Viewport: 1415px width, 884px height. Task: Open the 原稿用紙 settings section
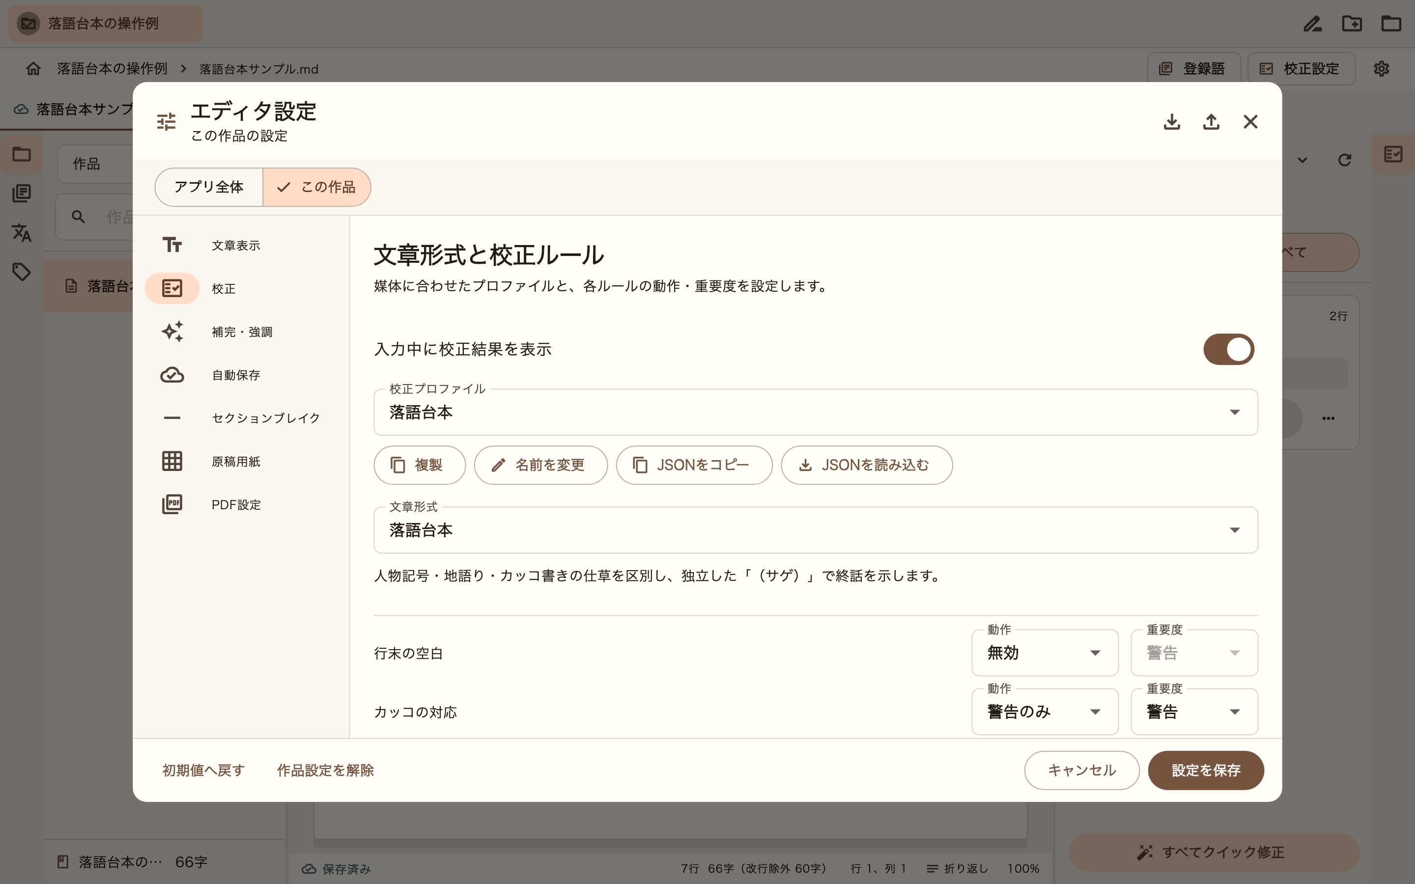coord(241,461)
